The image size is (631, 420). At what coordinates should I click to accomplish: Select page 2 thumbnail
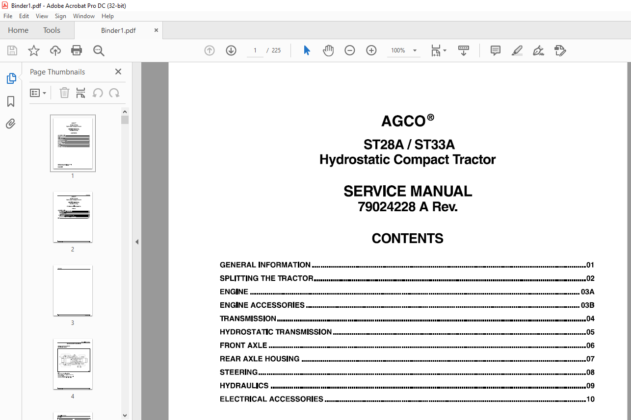click(73, 217)
